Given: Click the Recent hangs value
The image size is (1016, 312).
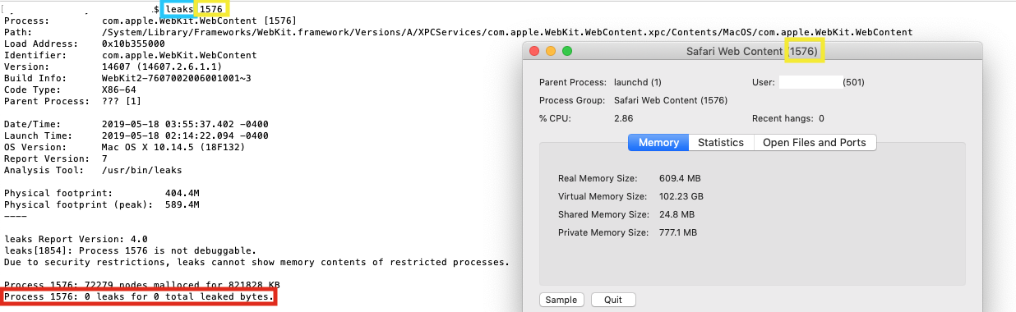Looking at the screenshot, I should 821,118.
